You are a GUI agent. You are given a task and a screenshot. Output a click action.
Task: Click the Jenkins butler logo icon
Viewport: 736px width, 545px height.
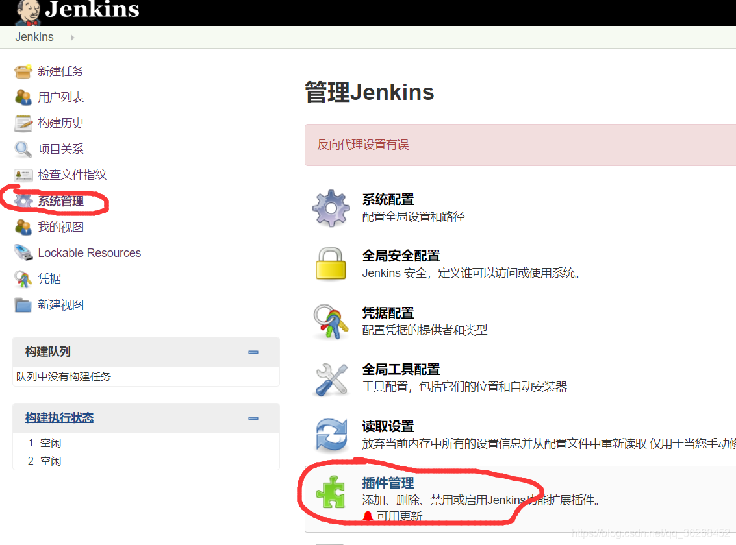point(28,12)
